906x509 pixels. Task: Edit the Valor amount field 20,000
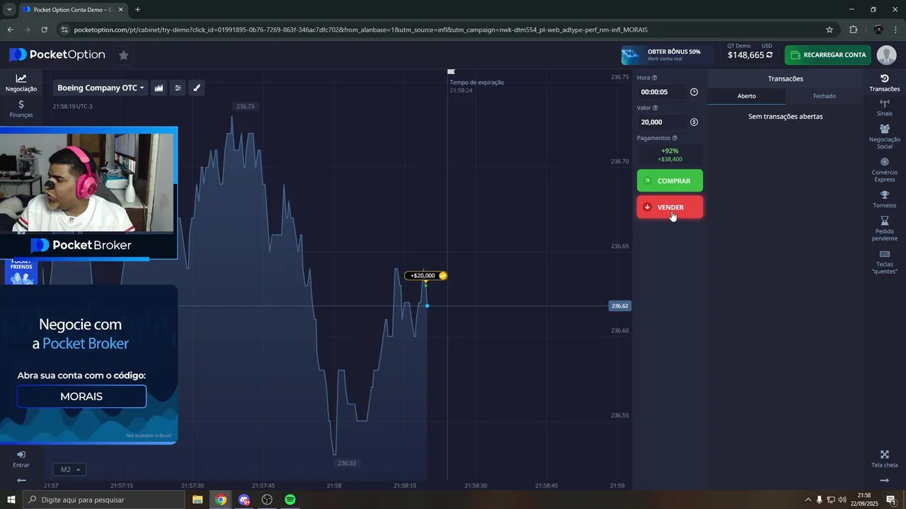pyautogui.click(x=663, y=122)
